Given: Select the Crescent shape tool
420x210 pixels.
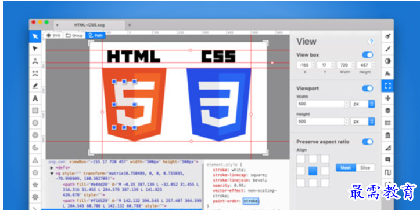Looking at the screenshot, I should (x=35, y=148).
